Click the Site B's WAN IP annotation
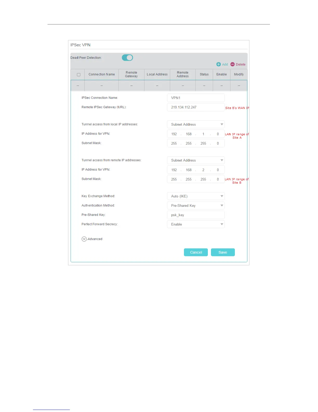Viewport: 318px width, 412px height. 237,108
